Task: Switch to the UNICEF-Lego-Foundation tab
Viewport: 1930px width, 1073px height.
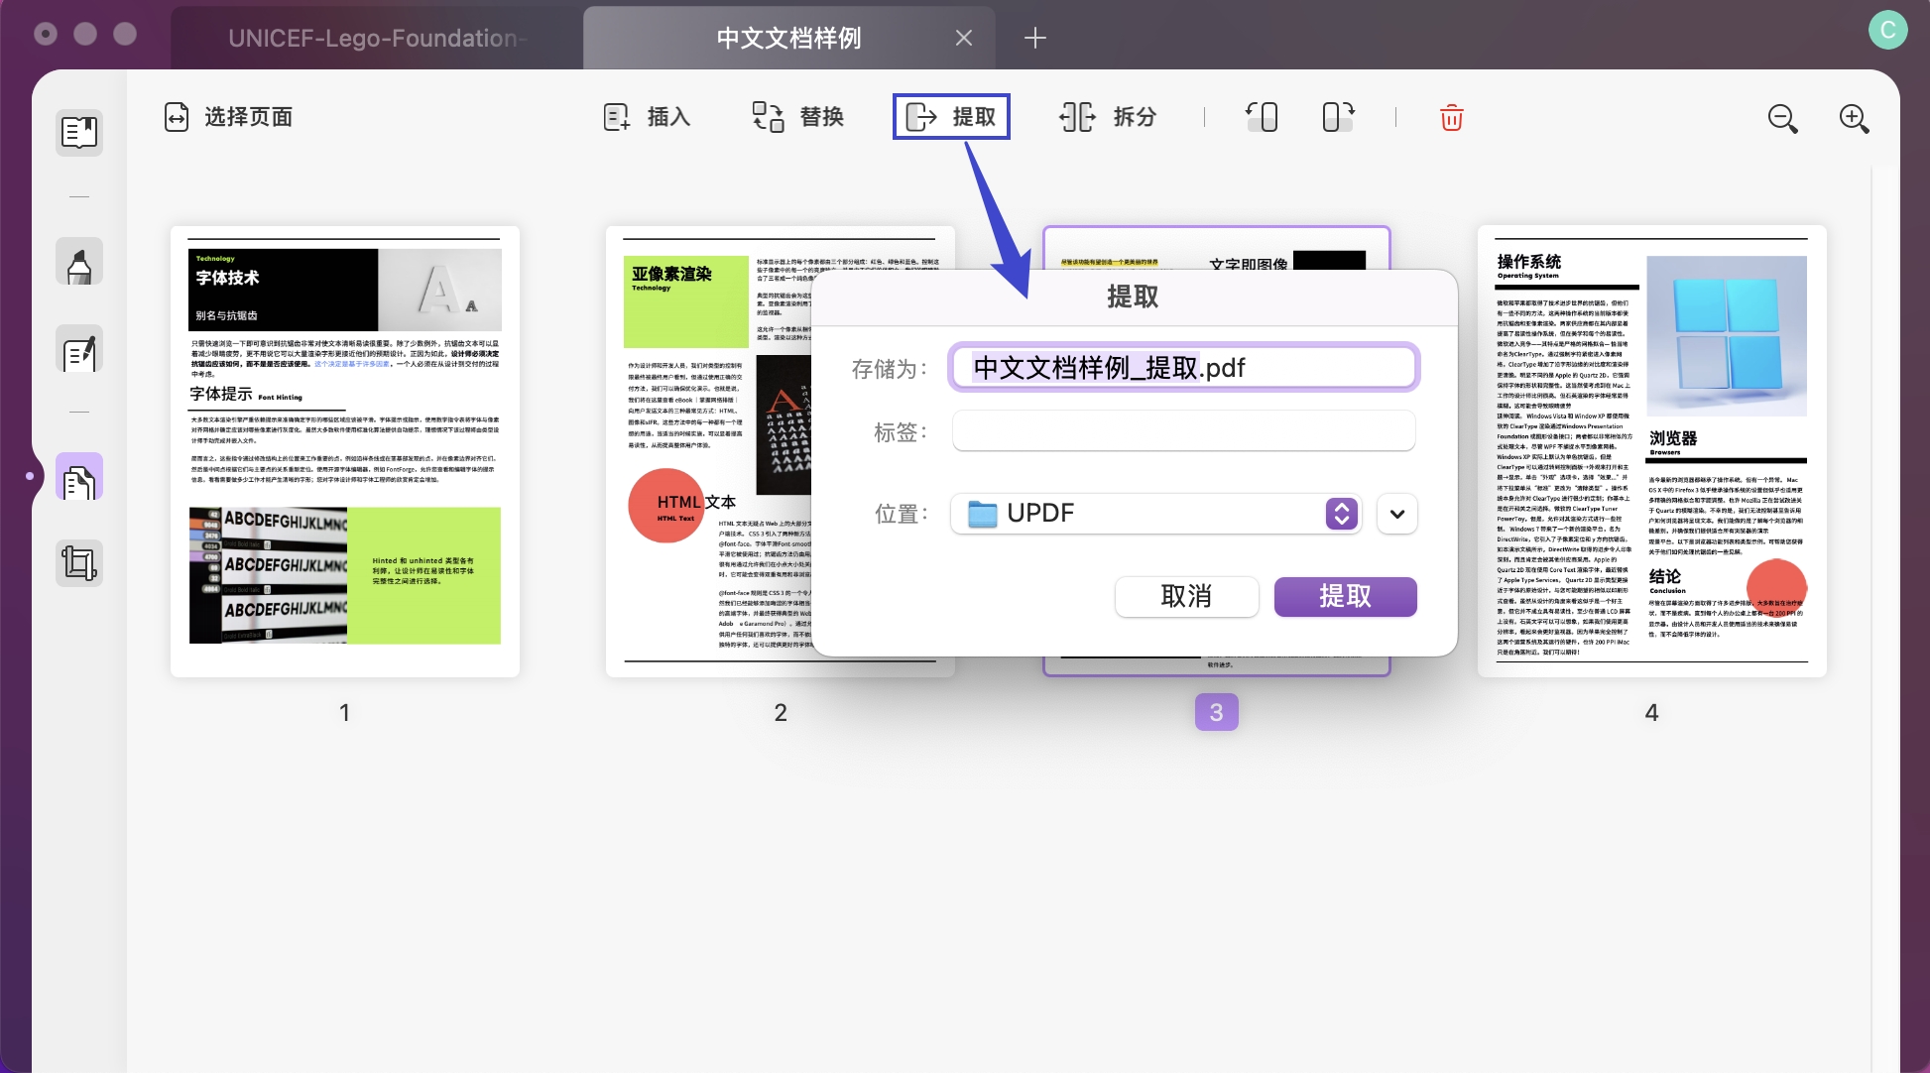Action: click(377, 38)
